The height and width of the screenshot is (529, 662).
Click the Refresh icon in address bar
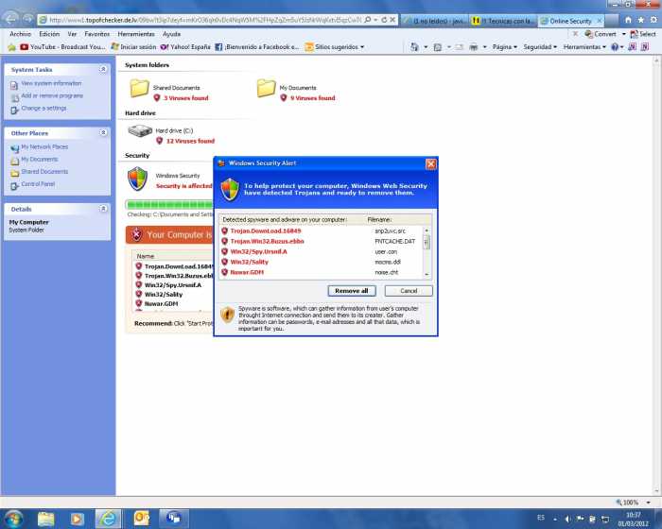384,20
